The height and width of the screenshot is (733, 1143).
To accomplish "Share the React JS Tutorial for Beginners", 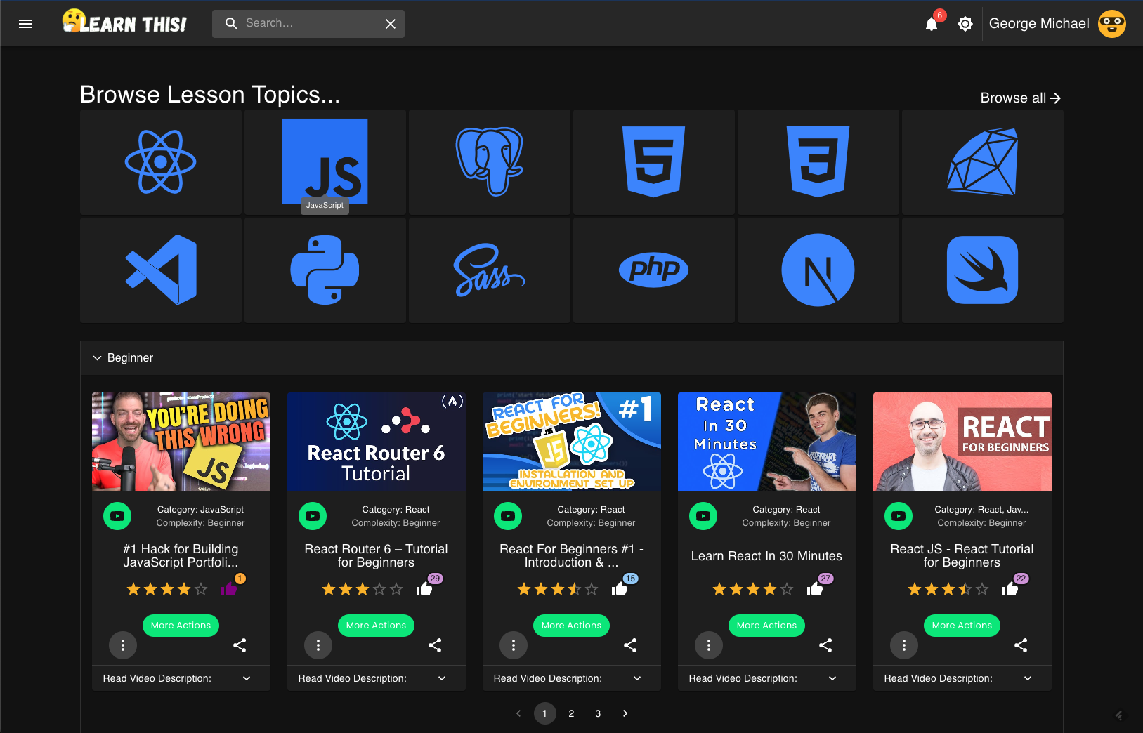I will [1021, 645].
